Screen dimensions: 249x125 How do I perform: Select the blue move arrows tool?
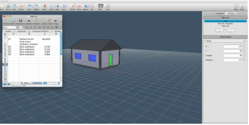pos(58,6)
